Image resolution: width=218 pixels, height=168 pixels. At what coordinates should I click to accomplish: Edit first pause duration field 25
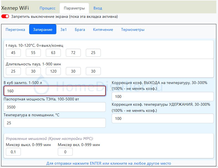[x=13, y=71]
